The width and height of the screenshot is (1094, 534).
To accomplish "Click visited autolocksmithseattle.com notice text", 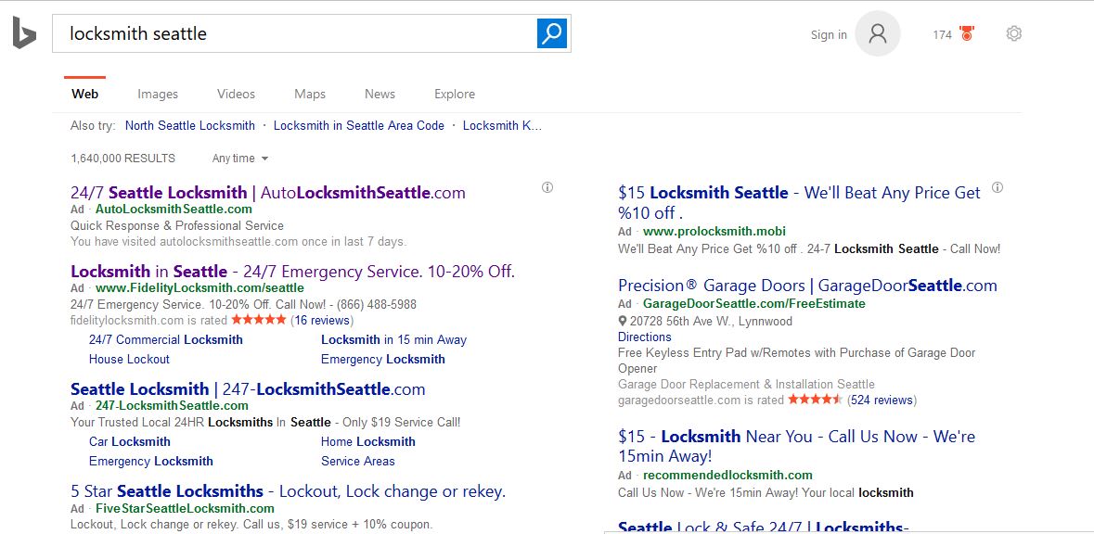I will [238, 242].
